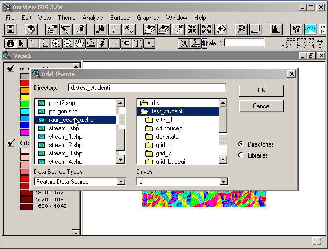
Task: Click the Histogram toolbar icon
Action: [276, 29]
